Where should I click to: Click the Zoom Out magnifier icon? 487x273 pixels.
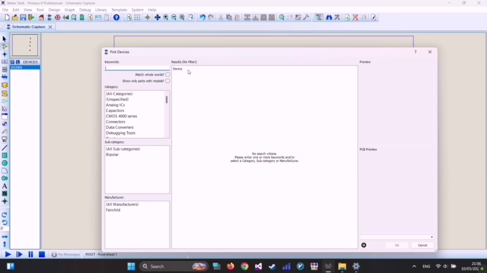(x=174, y=17)
